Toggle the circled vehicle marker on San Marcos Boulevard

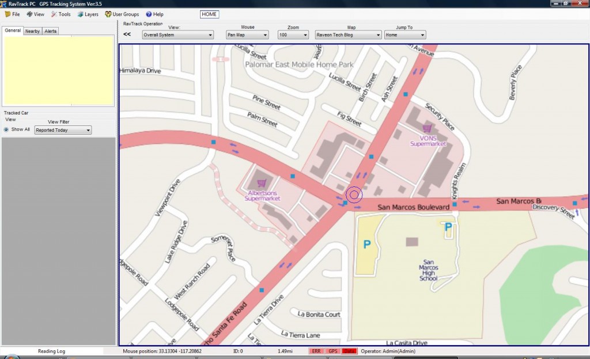pyautogui.click(x=354, y=195)
